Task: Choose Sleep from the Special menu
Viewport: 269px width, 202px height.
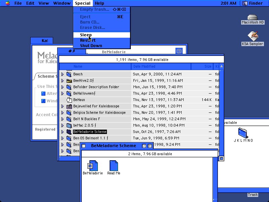Action: [102, 35]
